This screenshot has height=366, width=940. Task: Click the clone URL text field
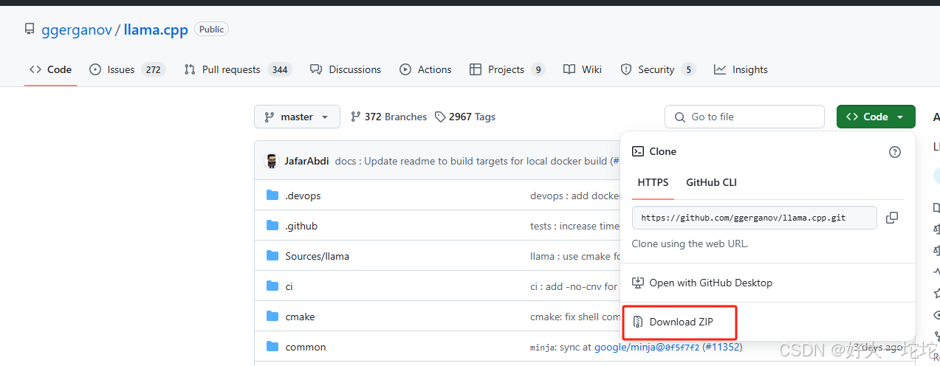pos(755,218)
